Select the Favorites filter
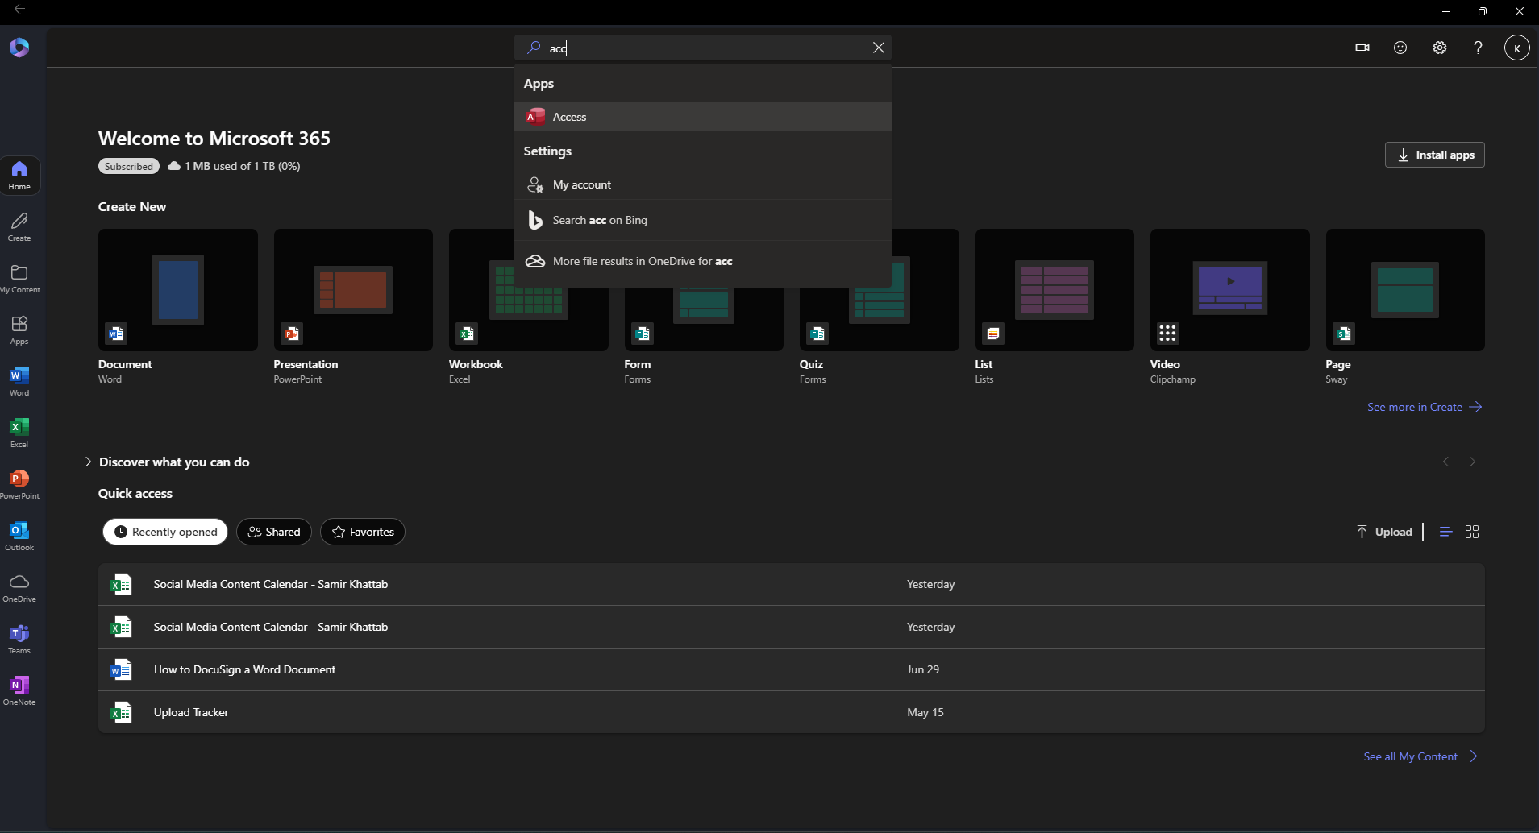Image resolution: width=1539 pixels, height=833 pixels. tap(363, 532)
